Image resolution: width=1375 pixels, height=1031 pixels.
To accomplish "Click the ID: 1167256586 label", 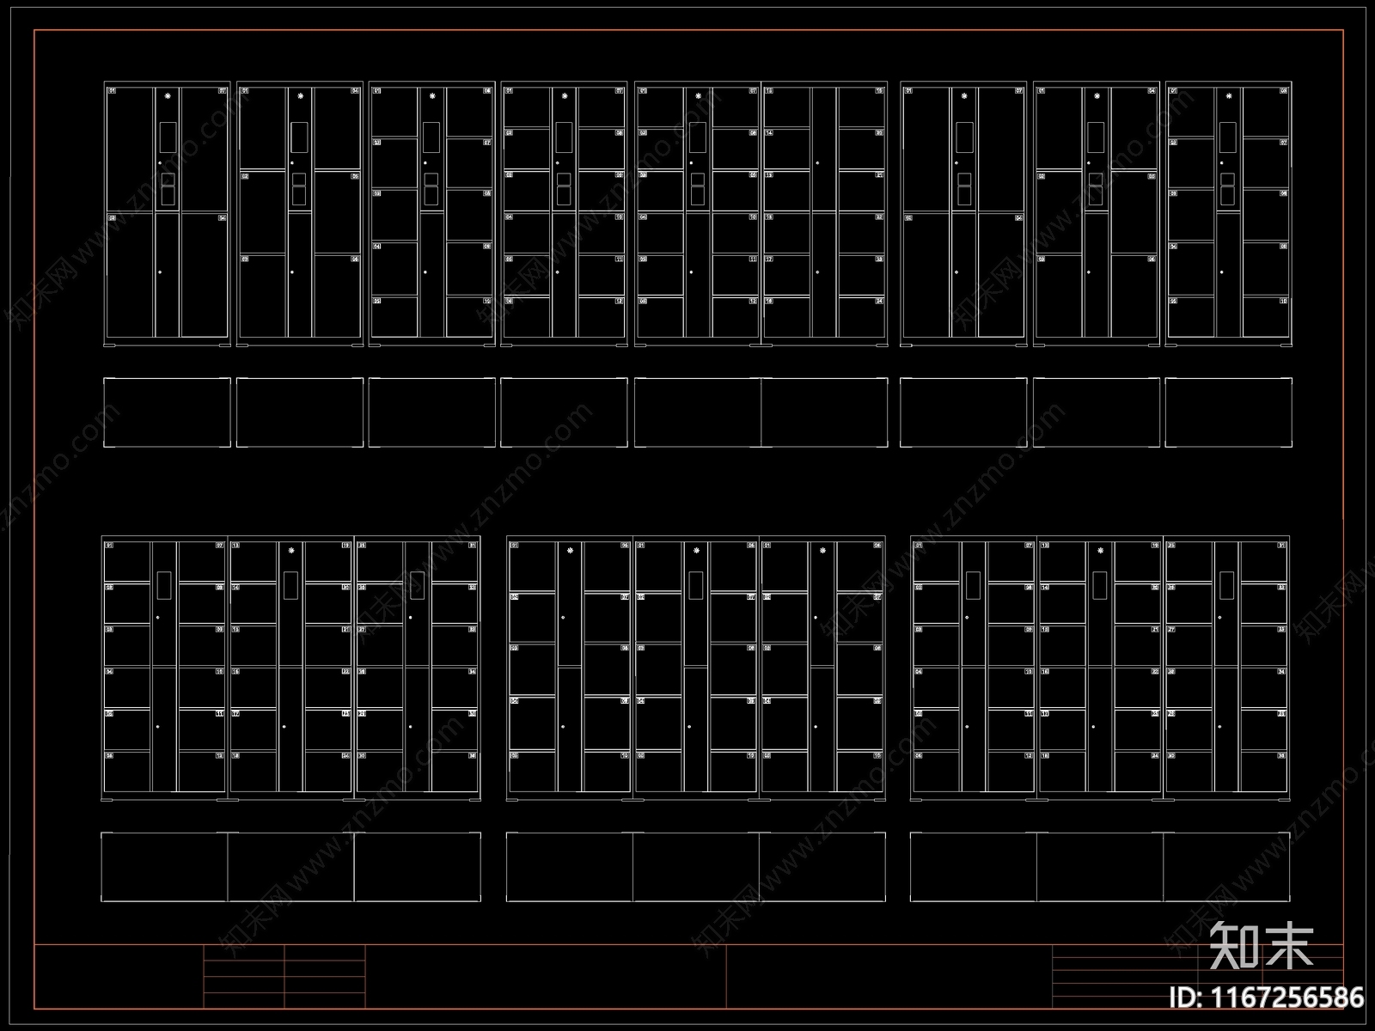I will click(1267, 997).
